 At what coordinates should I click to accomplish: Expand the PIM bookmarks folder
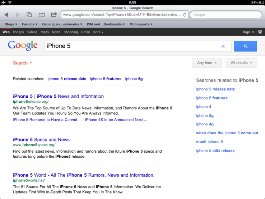106,24
